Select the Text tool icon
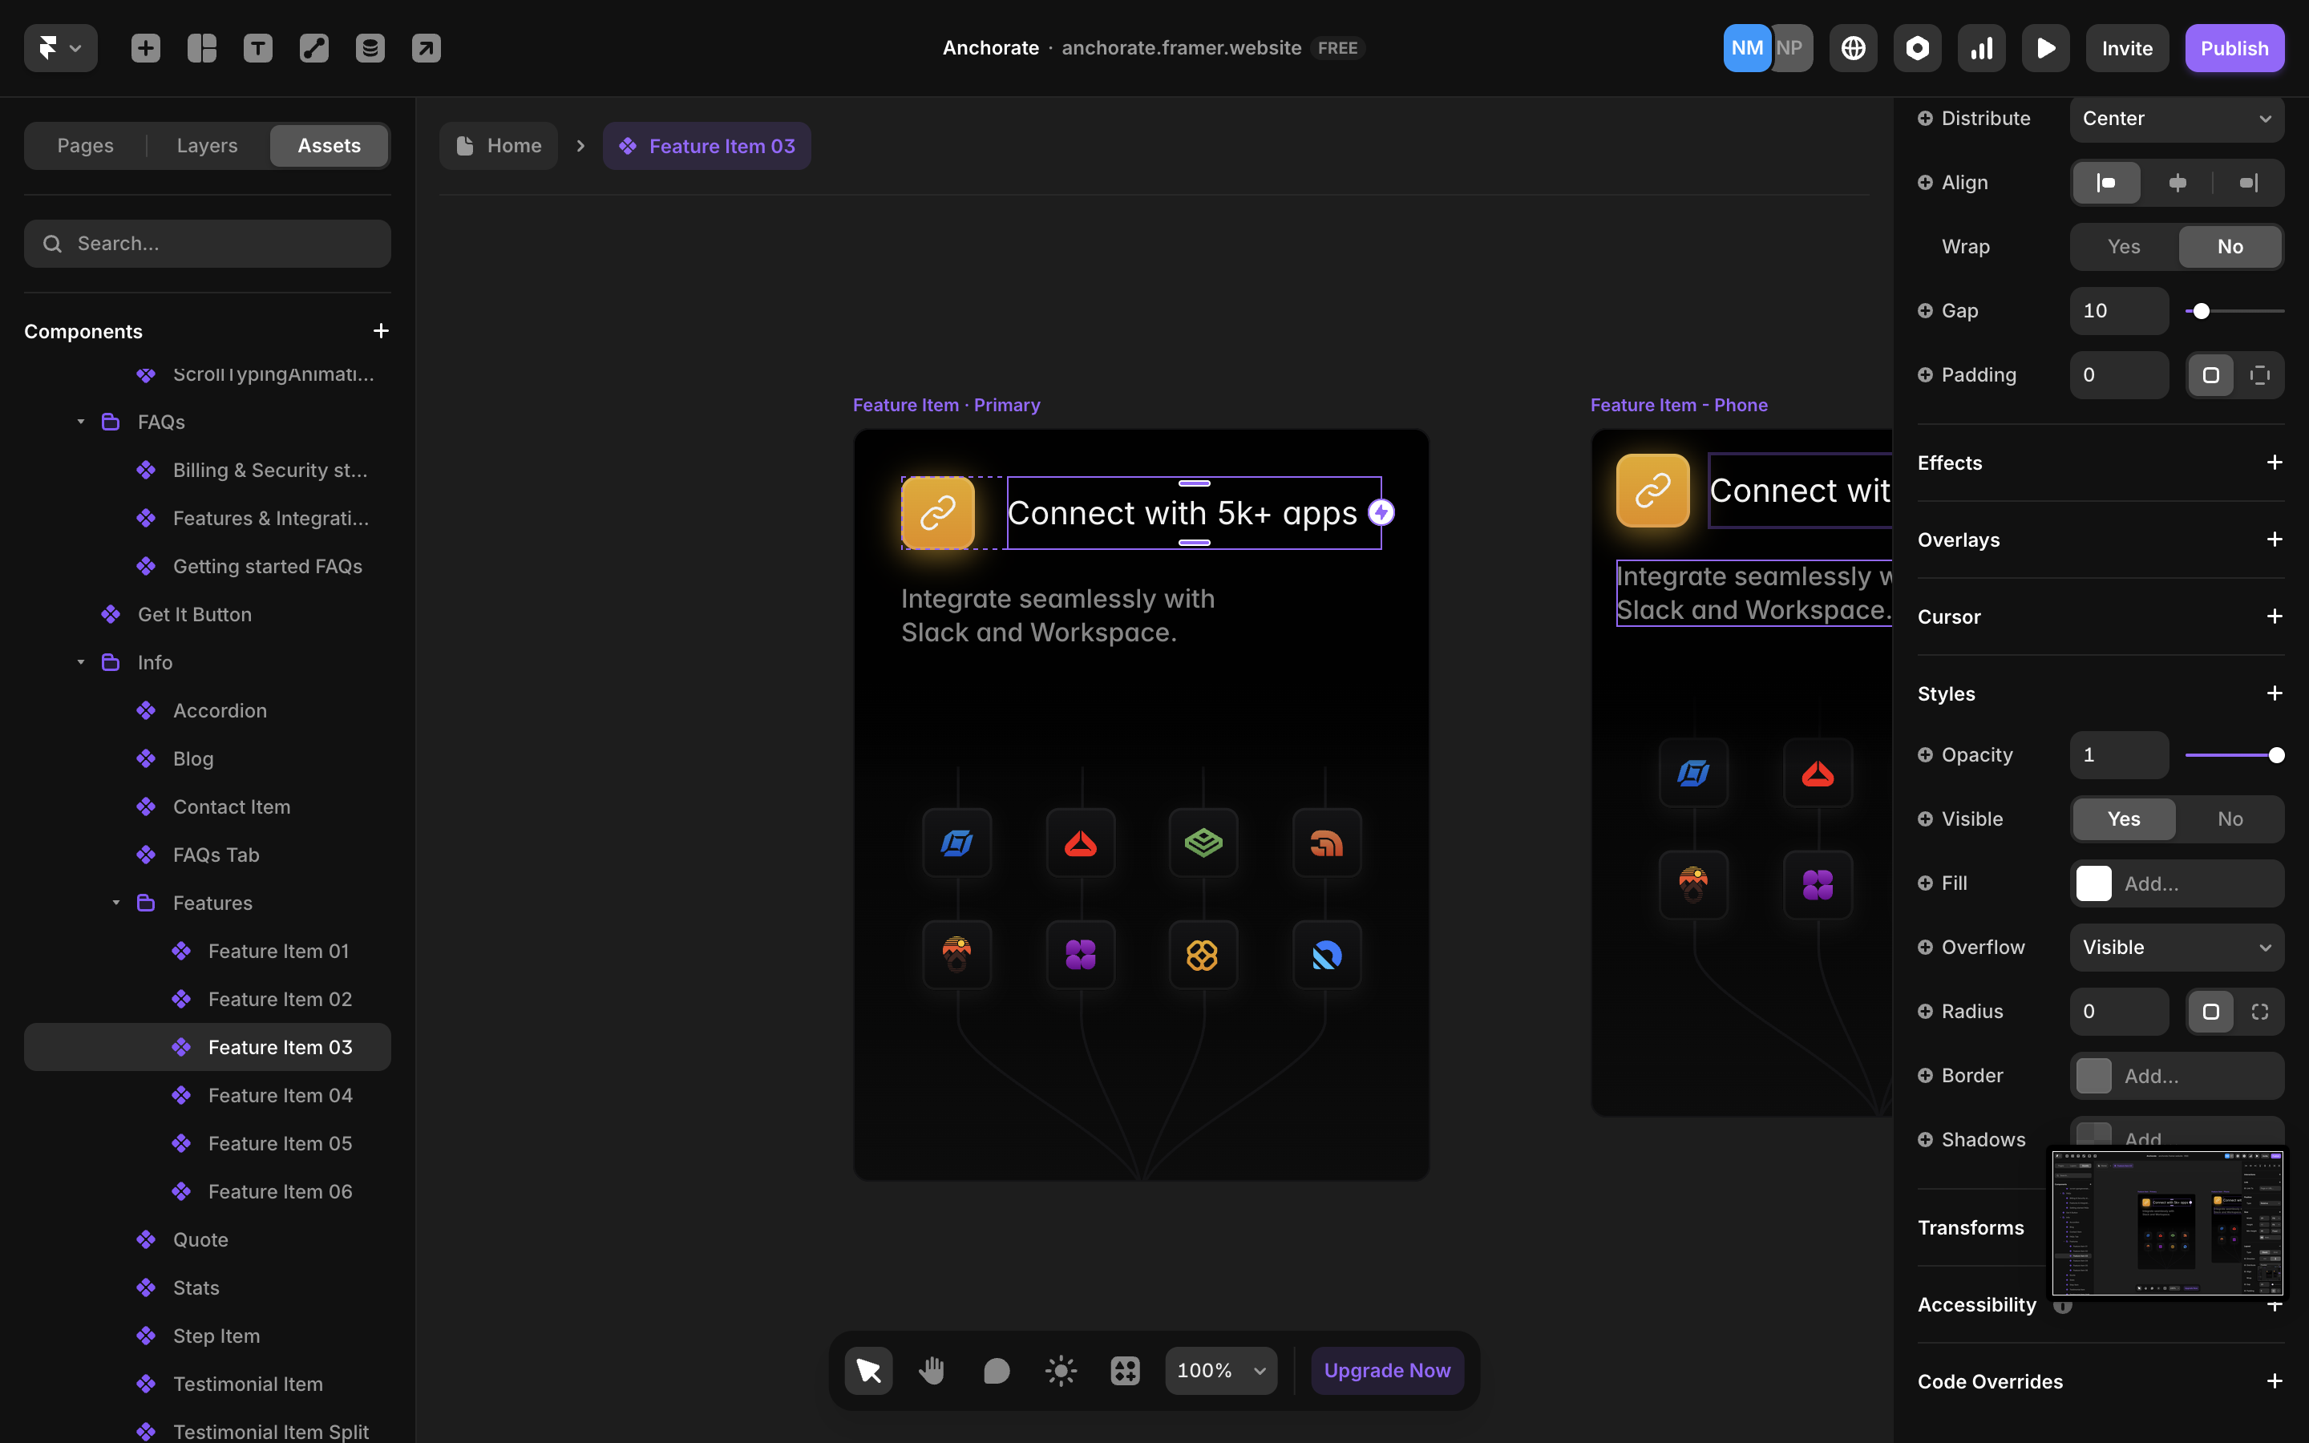 257,48
